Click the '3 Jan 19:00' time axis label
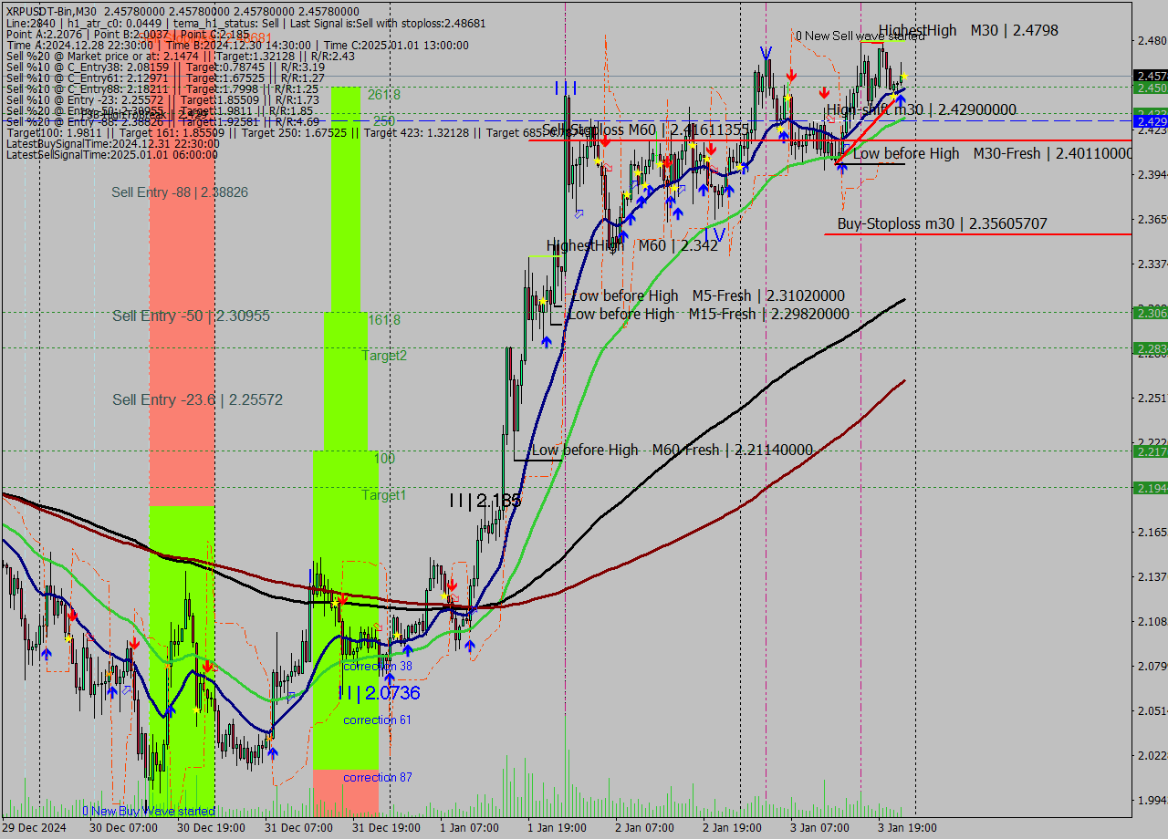The image size is (1168, 839). [907, 828]
